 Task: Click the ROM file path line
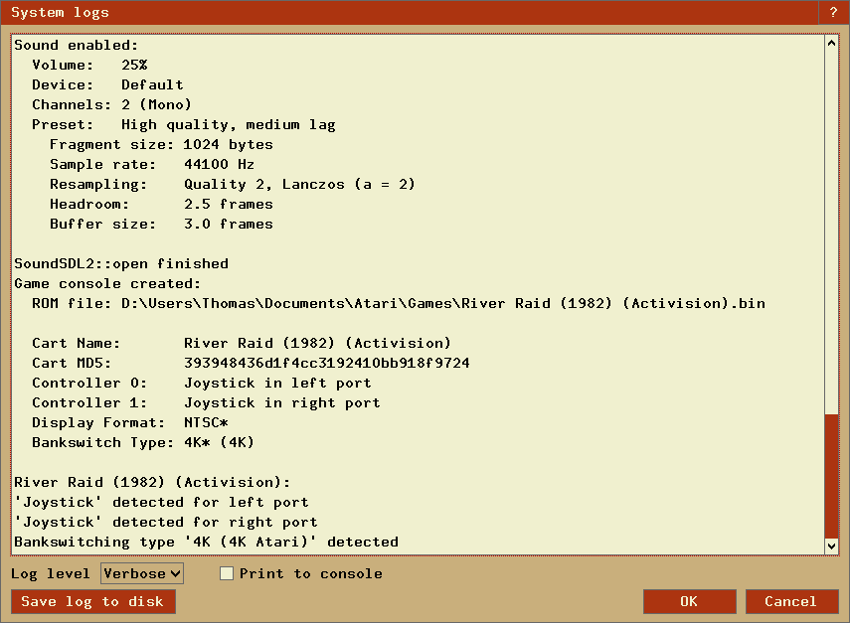pyautogui.click(x=399, y=303)
